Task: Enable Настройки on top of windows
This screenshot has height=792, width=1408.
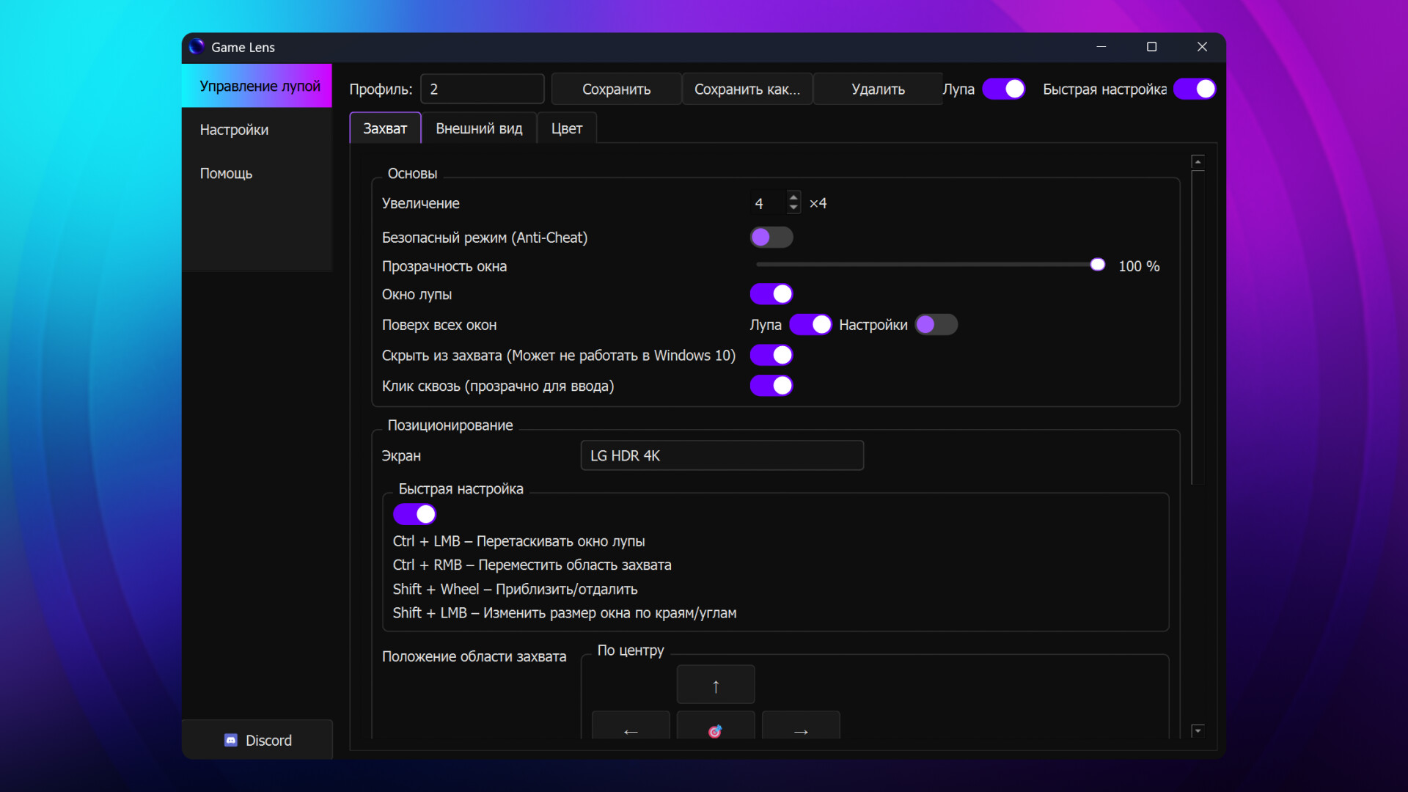Action: click(936, 324)
